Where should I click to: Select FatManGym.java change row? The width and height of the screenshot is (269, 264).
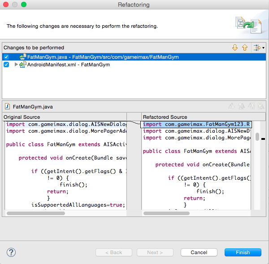tap(134, 57)
